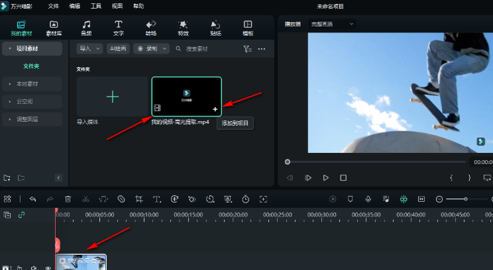Open the 模板 (Templates) tab
This screenshot has height=270, width=493.
(248, 28)
